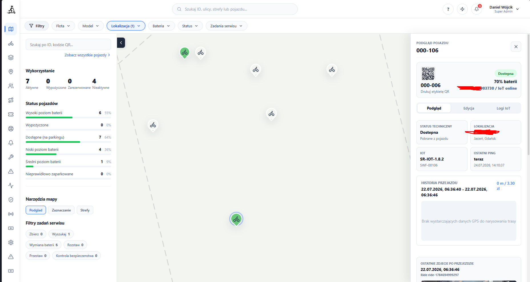Expand the Flota dropdown

63,26
